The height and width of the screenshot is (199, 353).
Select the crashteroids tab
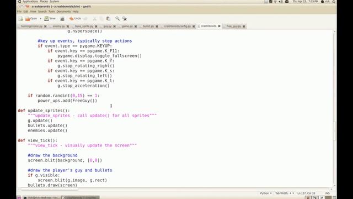(x=208, y=26)
